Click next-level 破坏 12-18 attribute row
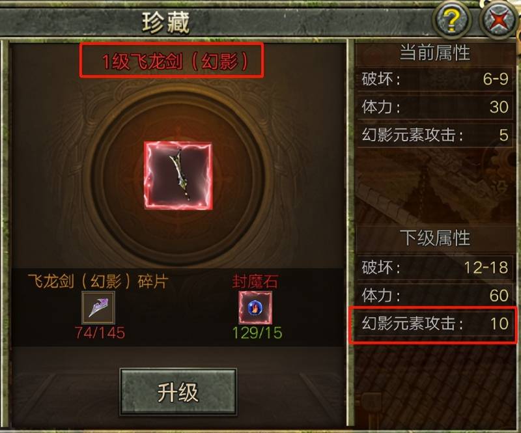 434,267
